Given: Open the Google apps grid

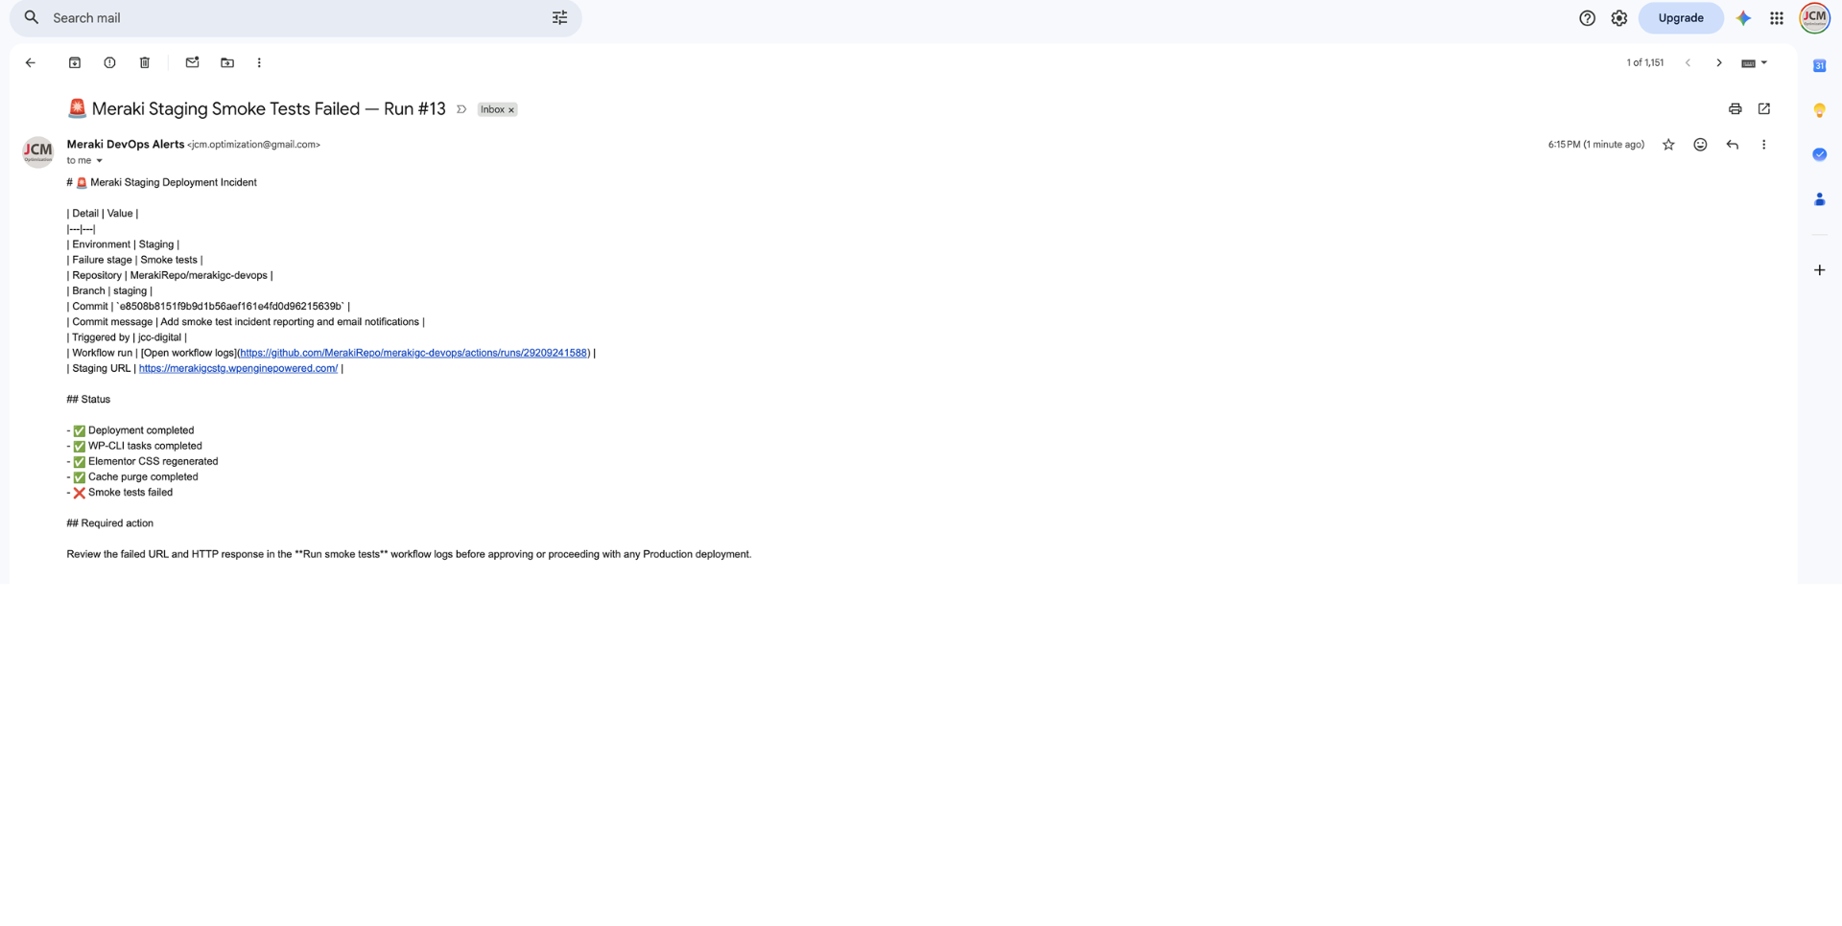Looking at the screenshot, I should click(x=1776, y=18).
